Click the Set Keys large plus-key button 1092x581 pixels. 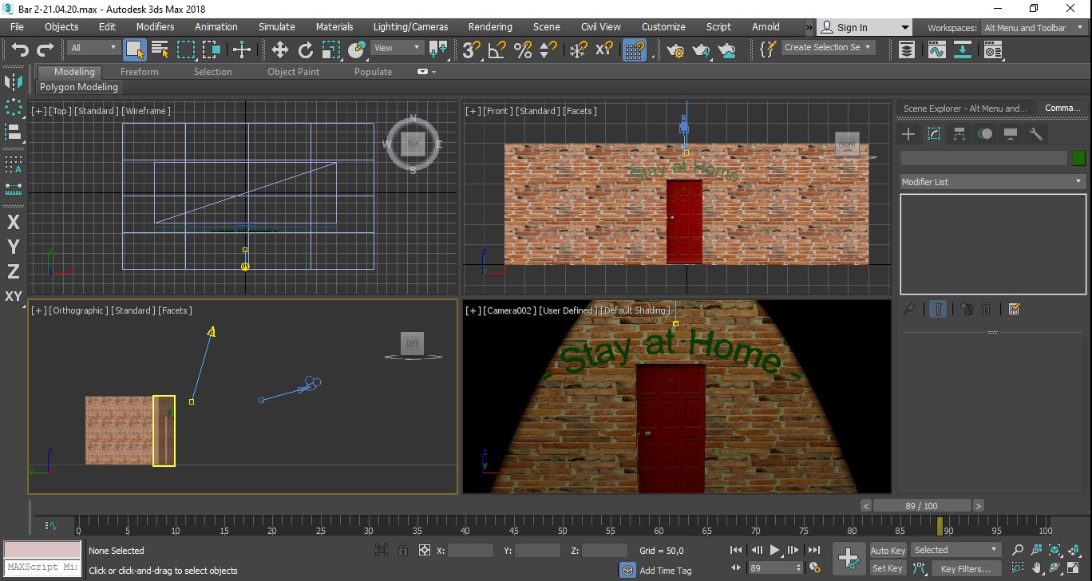pos(848,558)
